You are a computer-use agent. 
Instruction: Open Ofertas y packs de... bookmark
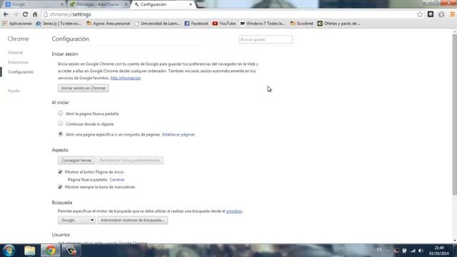coord(339,24)
